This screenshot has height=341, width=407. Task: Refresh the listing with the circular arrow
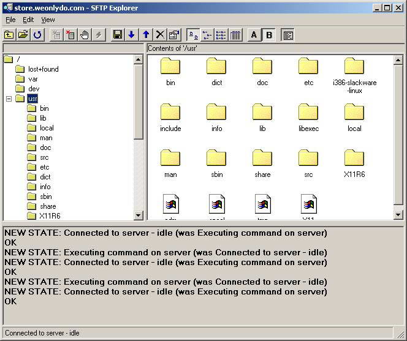(37, 35)
